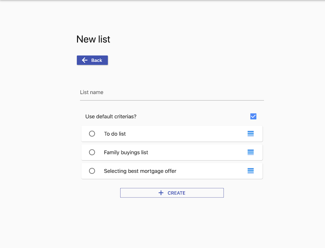Click the left arrow icon on Back

click(x=85, y=60)
